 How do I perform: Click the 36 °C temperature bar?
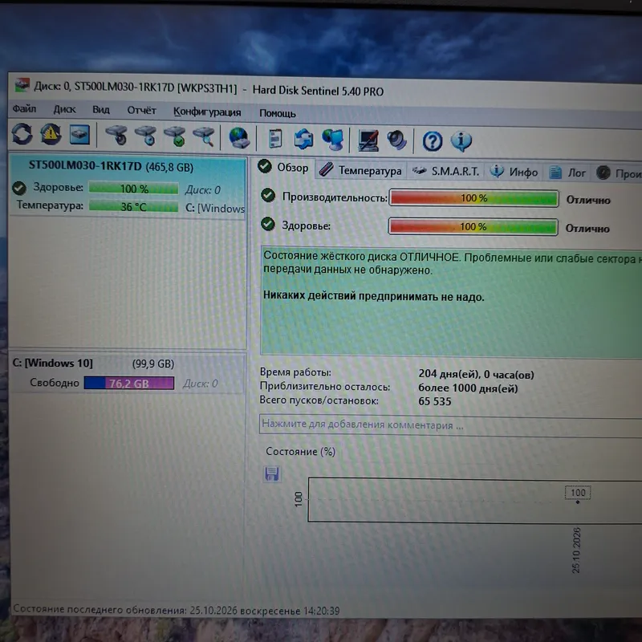pos(133,206)
